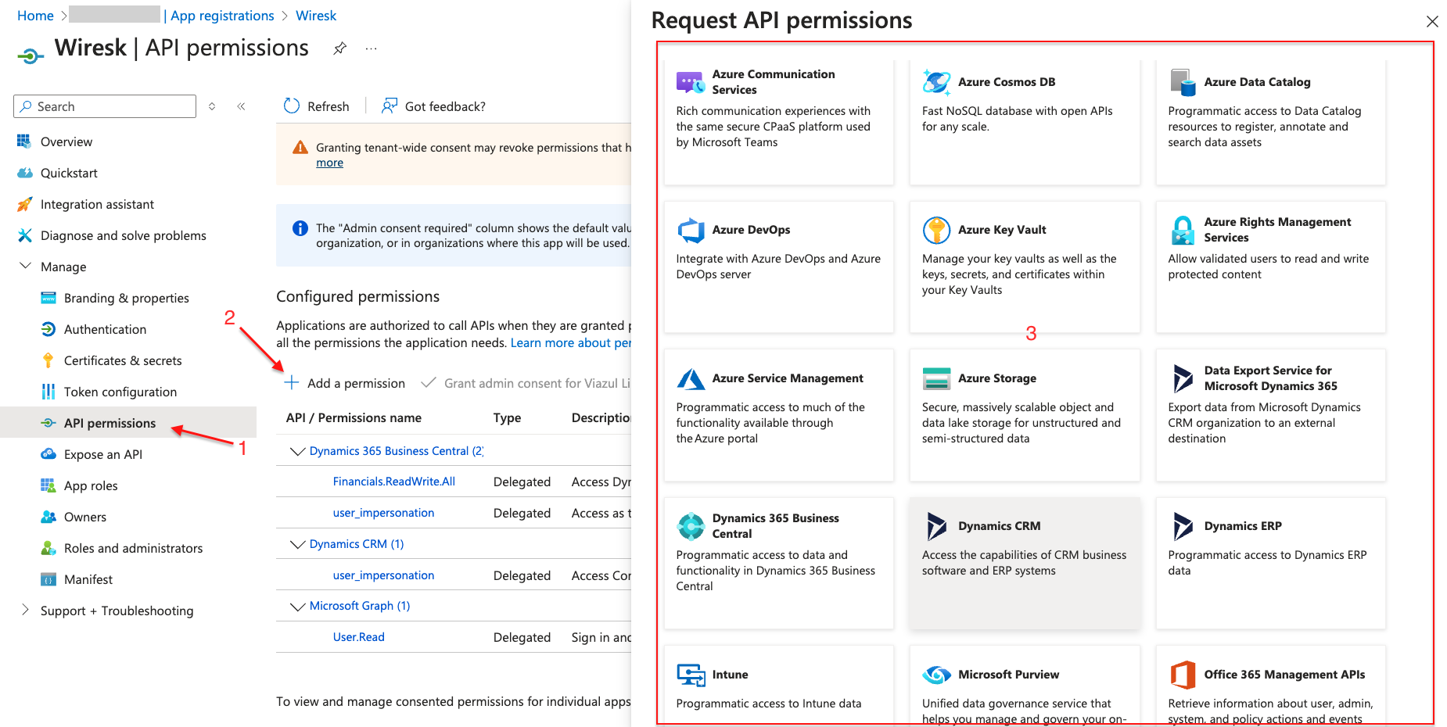This screenshot has width=1447, height=727.
Task: Click the Azure DevOps icon
Action: (x=691, y=230)
